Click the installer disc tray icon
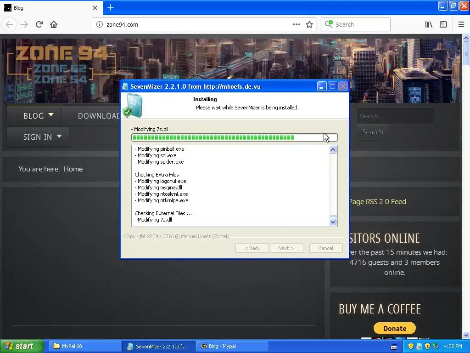Screen dimensions: 470x353 419,347
